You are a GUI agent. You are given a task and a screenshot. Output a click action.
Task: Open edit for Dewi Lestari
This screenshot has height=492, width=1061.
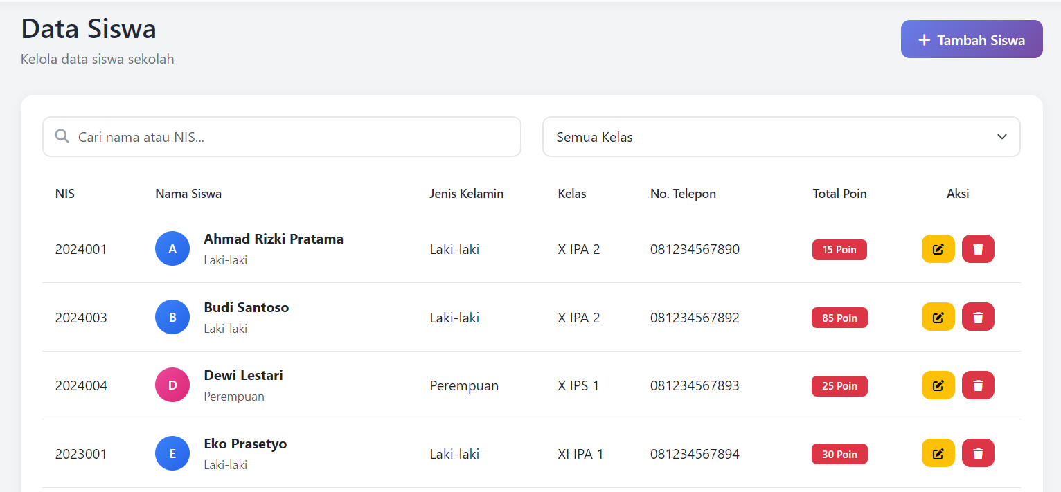[938, 385]
